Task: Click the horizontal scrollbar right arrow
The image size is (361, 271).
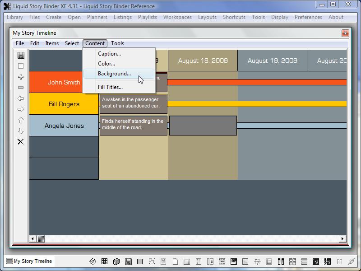Action: [342, 238]
